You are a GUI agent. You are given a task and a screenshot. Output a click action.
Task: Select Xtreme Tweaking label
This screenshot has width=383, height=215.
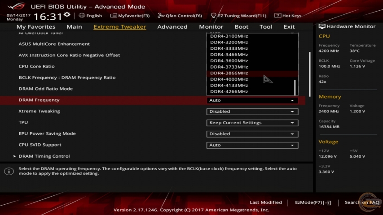click(40, 111)
